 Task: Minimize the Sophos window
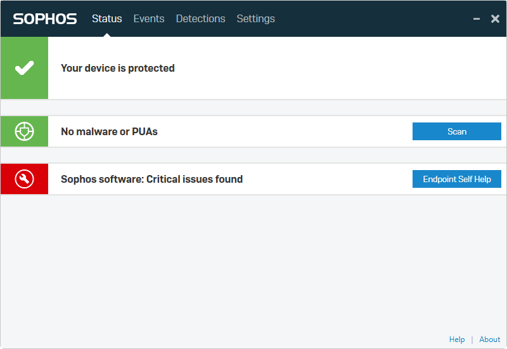click(477, 19)
